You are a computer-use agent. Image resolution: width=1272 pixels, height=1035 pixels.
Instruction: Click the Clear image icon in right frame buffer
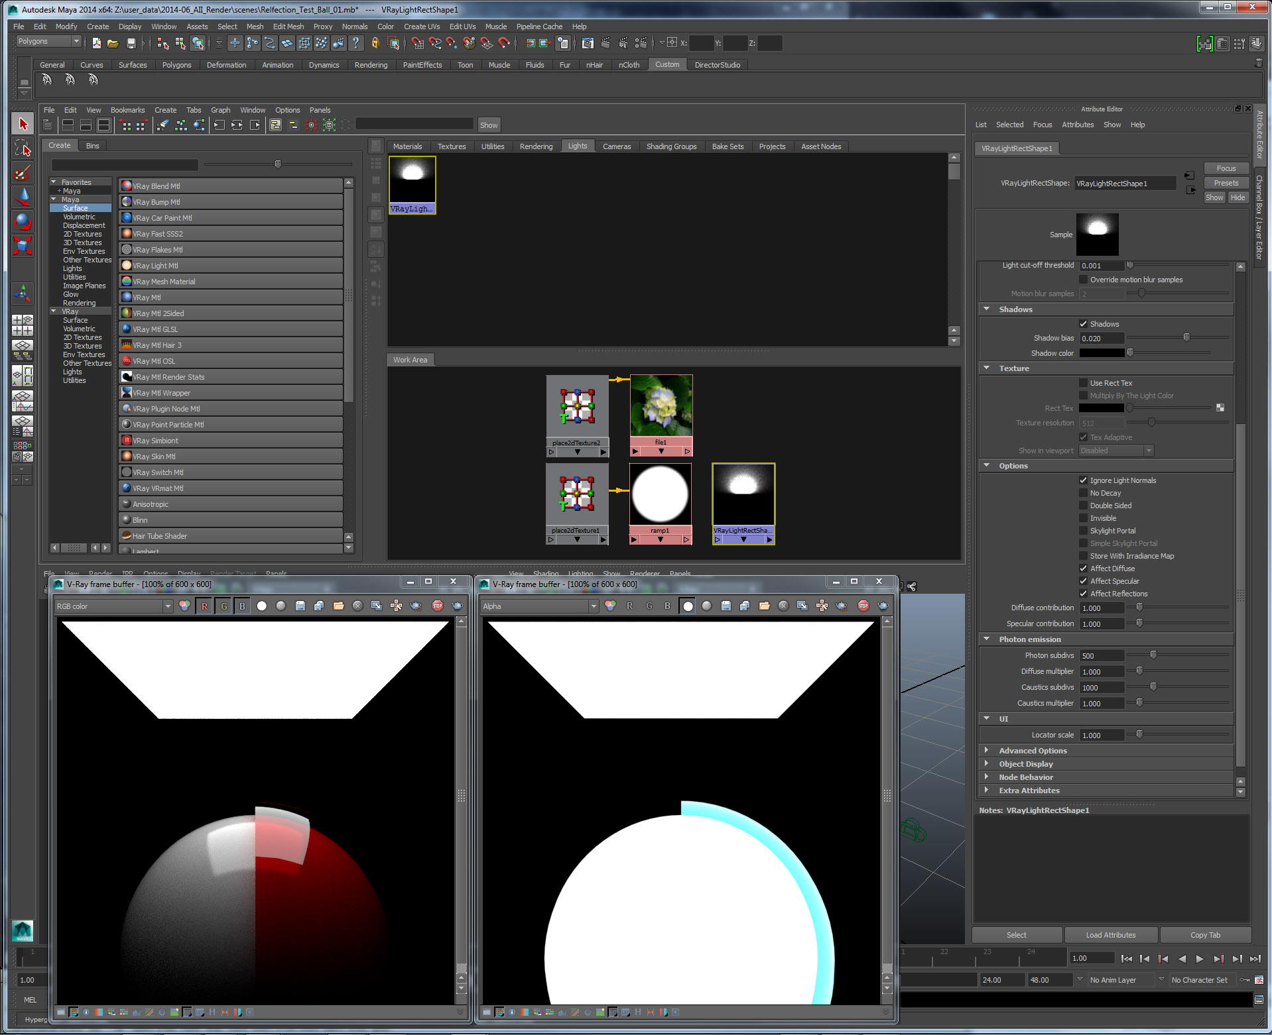click(x=783, y=606)
